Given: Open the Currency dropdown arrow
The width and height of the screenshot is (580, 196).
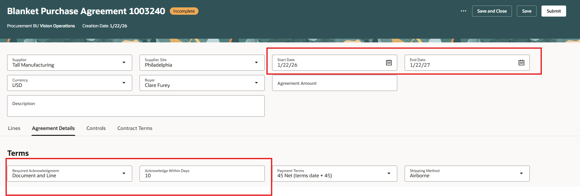Looking at the screenshot, I should pyautogui.click(x=124, y=83).
